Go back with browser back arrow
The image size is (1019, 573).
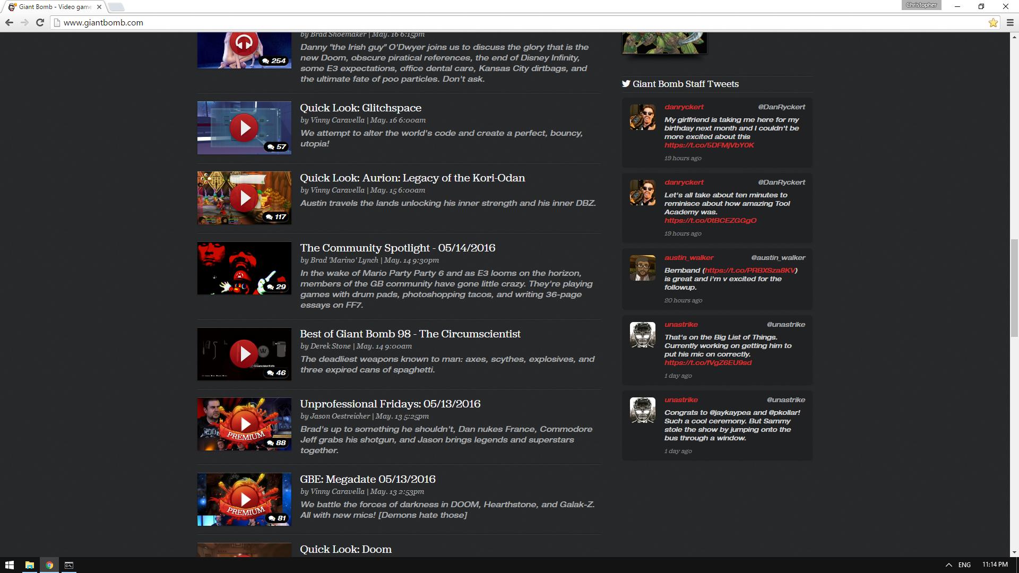click(x=9, y=22)
